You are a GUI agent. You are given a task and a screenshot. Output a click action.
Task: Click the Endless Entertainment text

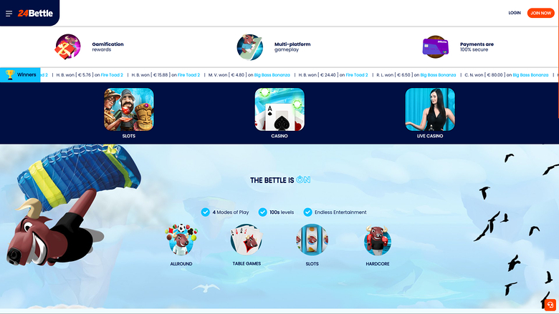(340, 212)
